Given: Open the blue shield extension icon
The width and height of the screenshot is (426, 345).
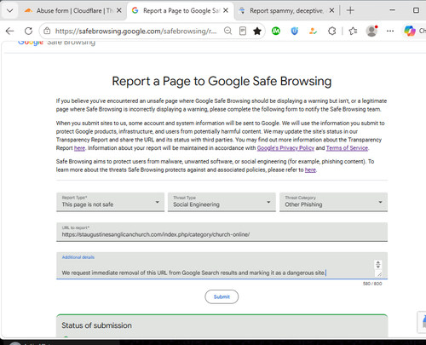Looking at the screenshot, I should click(x=295, y=31).
